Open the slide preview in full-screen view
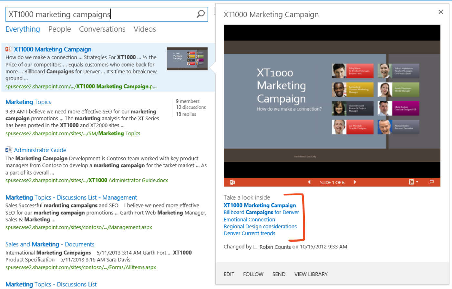The width and height of the screenshot is (452, 289). 431,182
